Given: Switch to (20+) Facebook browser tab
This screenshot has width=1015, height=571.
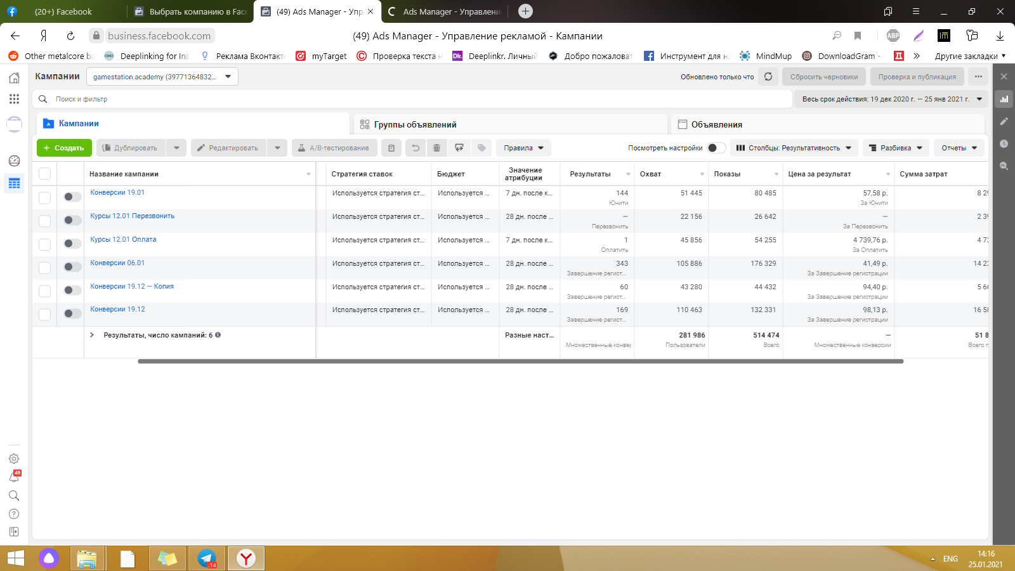Looking at the screenshot, I should click(63, 11).
